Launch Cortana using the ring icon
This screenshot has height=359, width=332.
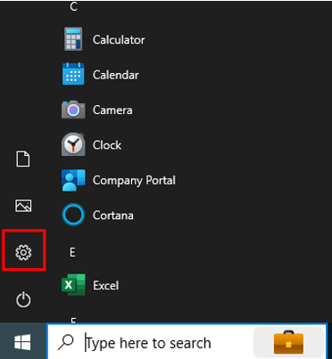pos(73,215)
